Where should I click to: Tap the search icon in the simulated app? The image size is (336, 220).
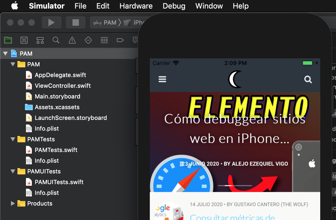308,79
